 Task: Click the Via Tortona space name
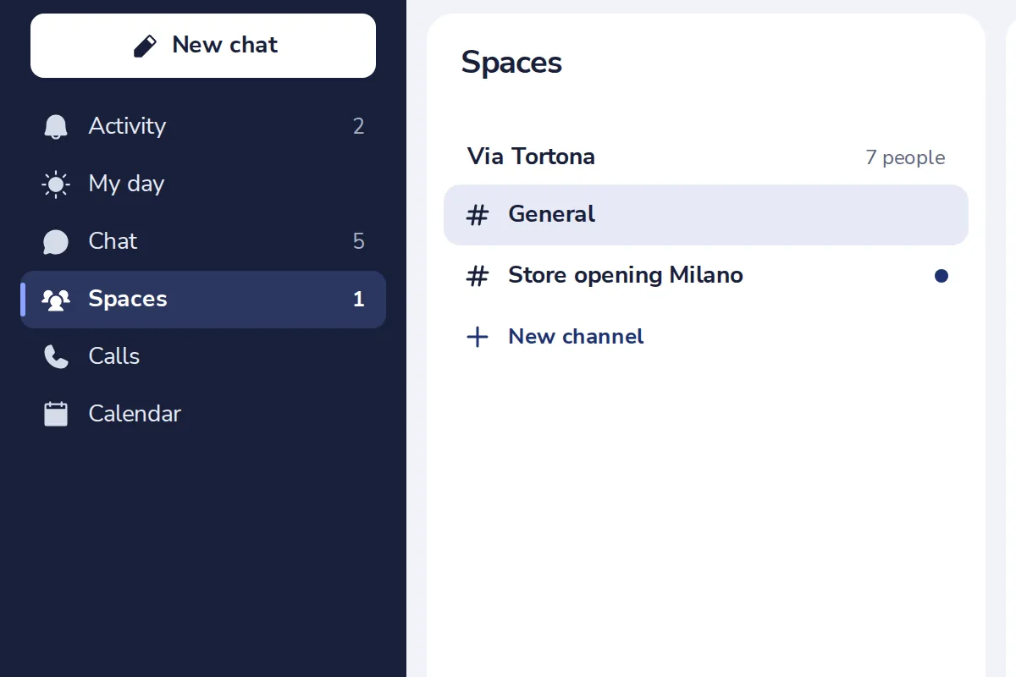(531, 157)
